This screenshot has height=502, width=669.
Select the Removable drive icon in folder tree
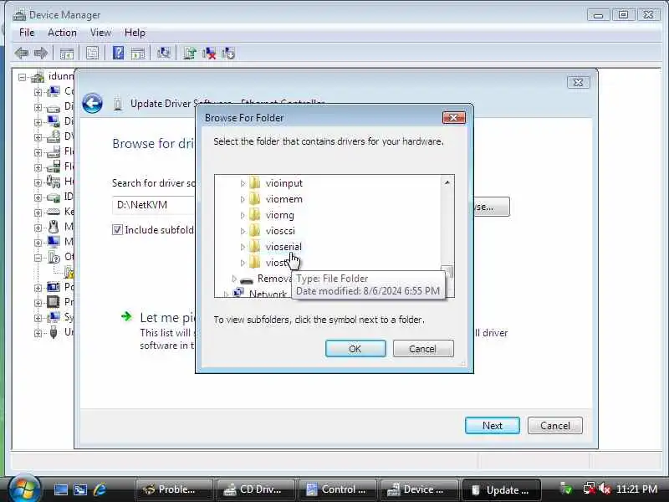click(247, 279)
